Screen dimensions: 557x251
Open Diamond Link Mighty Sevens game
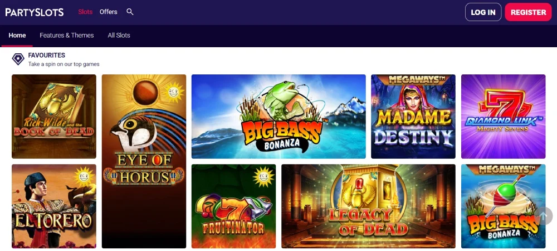504,117
